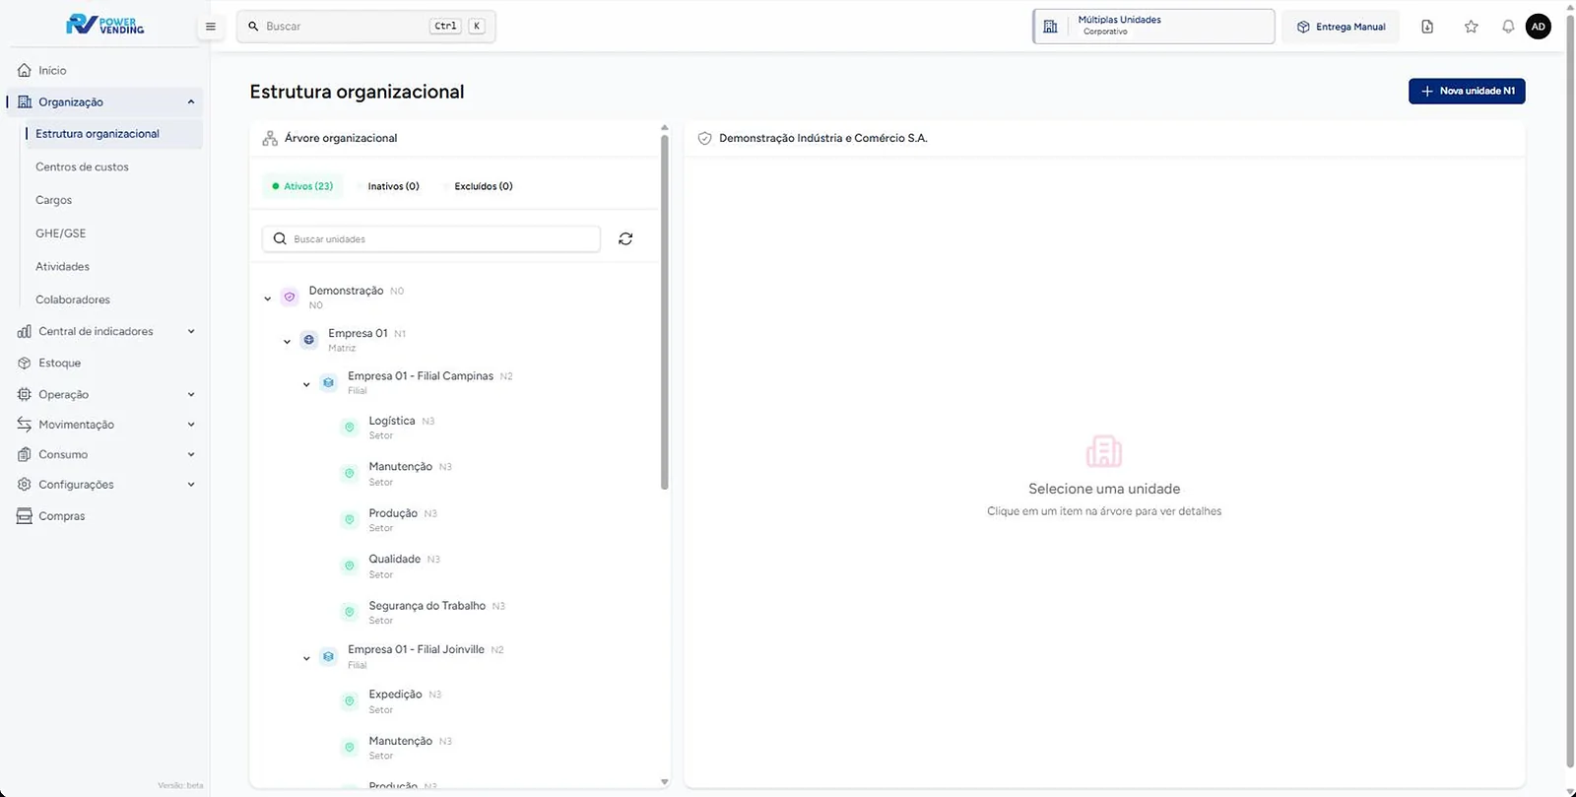Click the Filial Campinas unit icon

(328, 382)
